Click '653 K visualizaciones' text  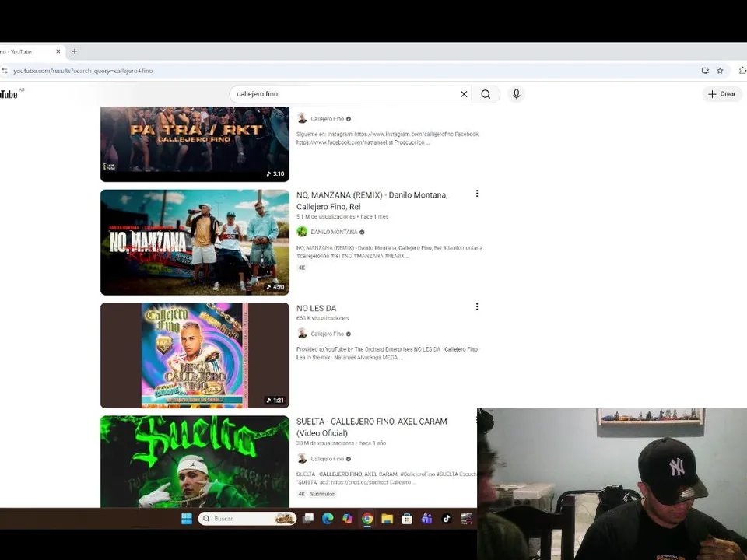(322, 318)
